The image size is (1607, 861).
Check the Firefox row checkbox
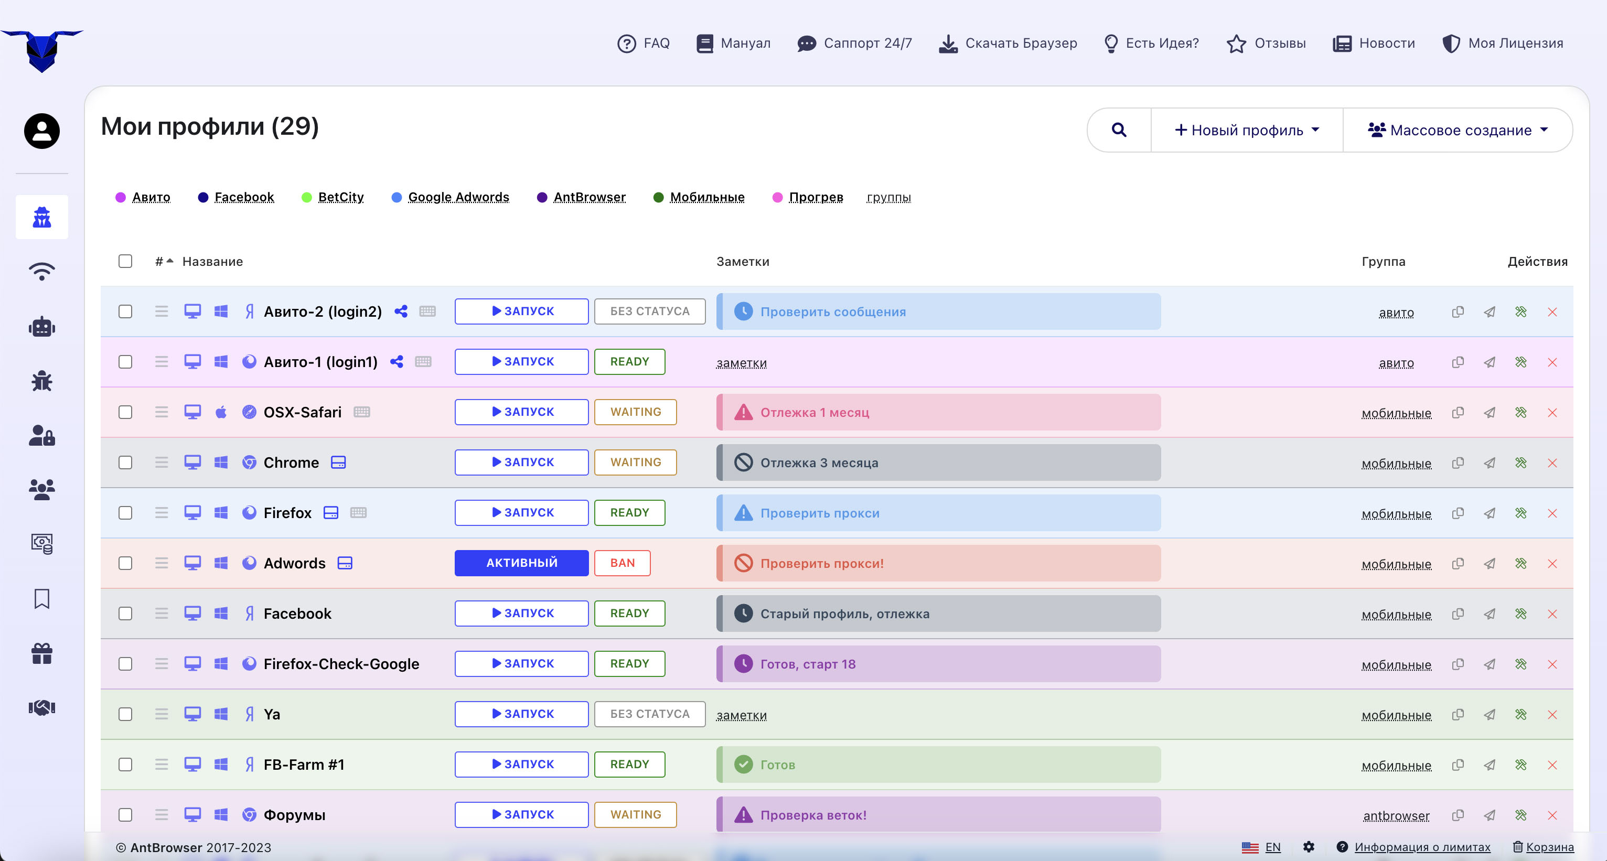[x=125, y=513]
